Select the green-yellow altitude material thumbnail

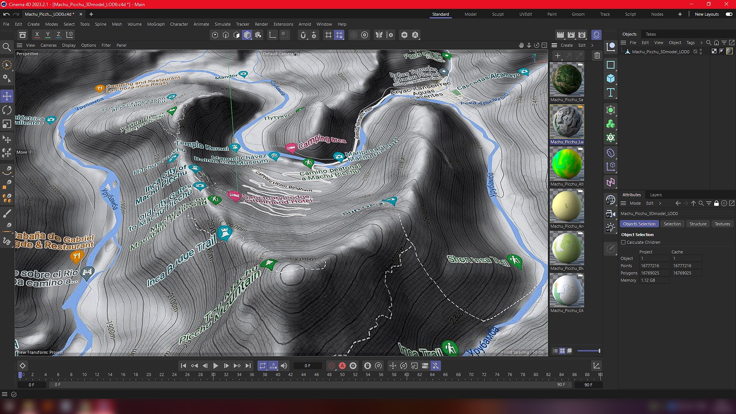(x=567, y=164)
